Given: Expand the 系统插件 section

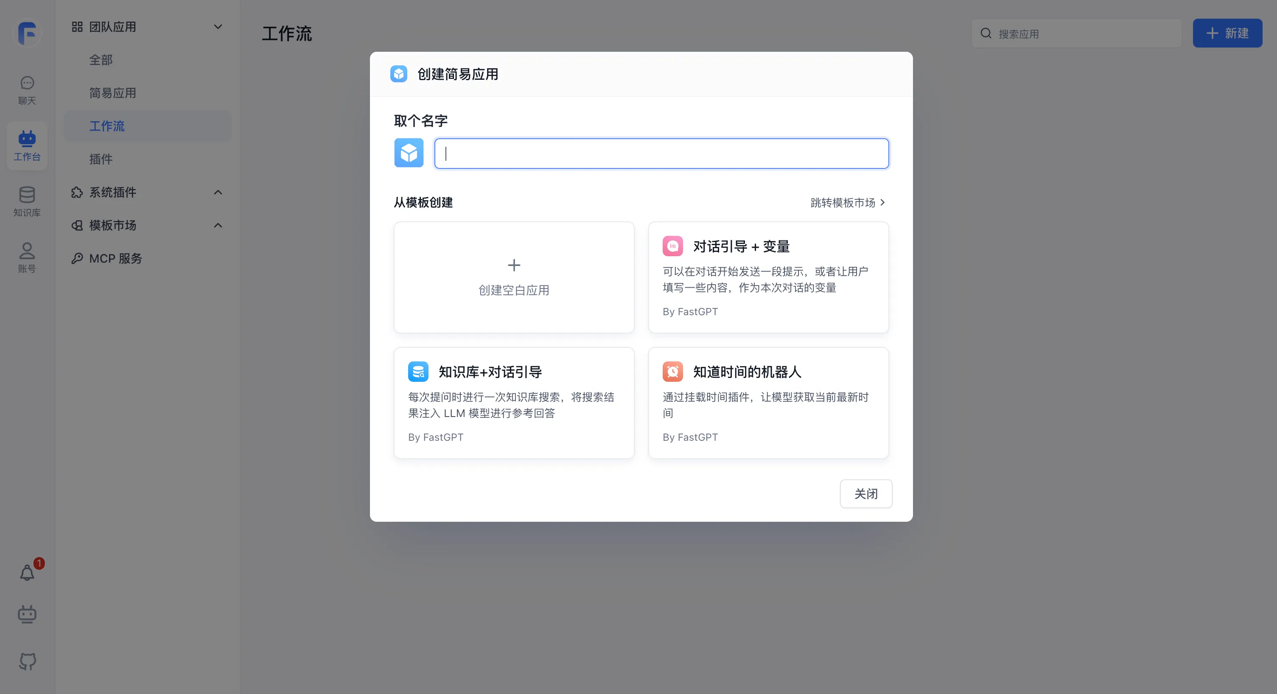Looking at the screenshot, I should (218, 192).
